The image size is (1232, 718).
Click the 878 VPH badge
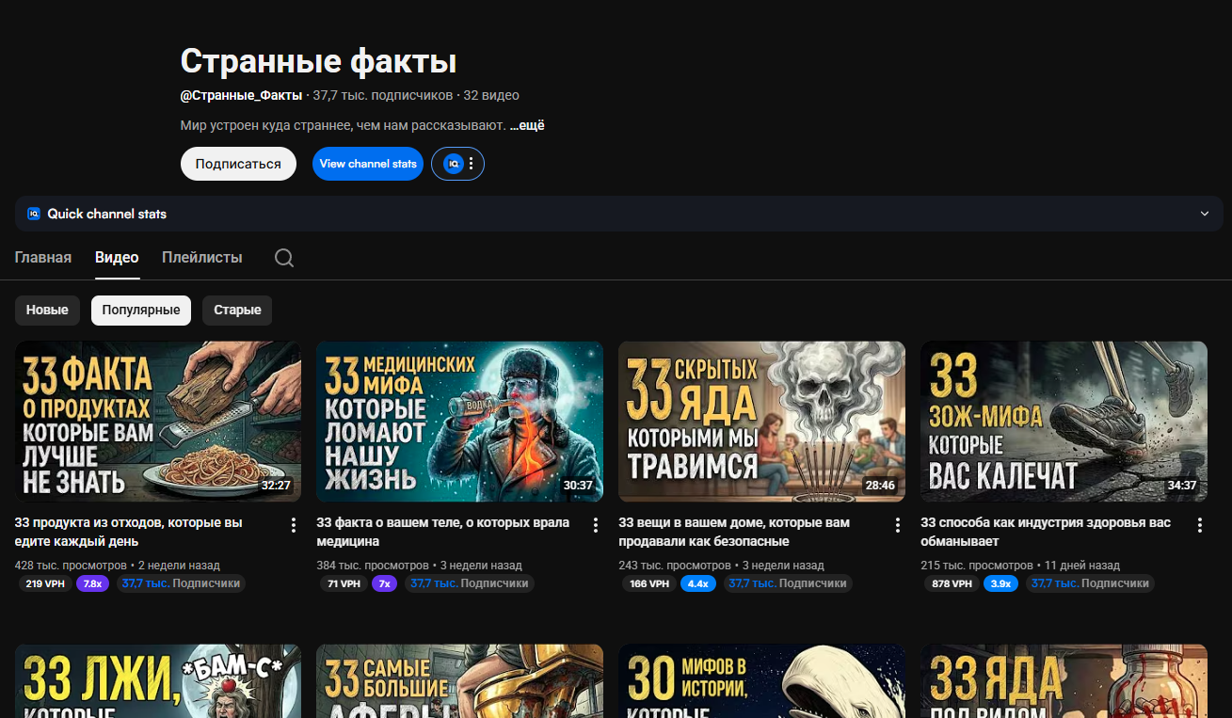point(952,583)
